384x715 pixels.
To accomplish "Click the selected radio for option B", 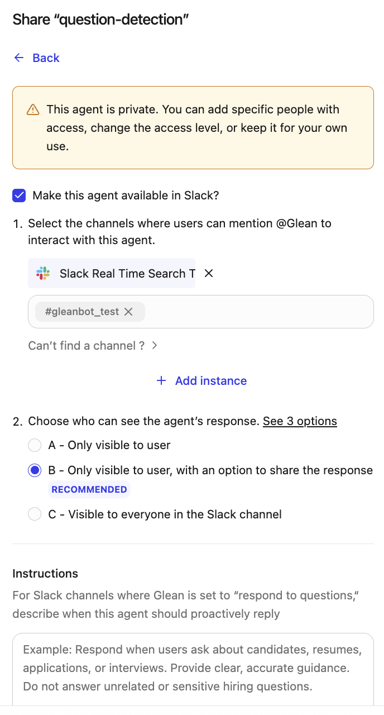I will (35, 470).
